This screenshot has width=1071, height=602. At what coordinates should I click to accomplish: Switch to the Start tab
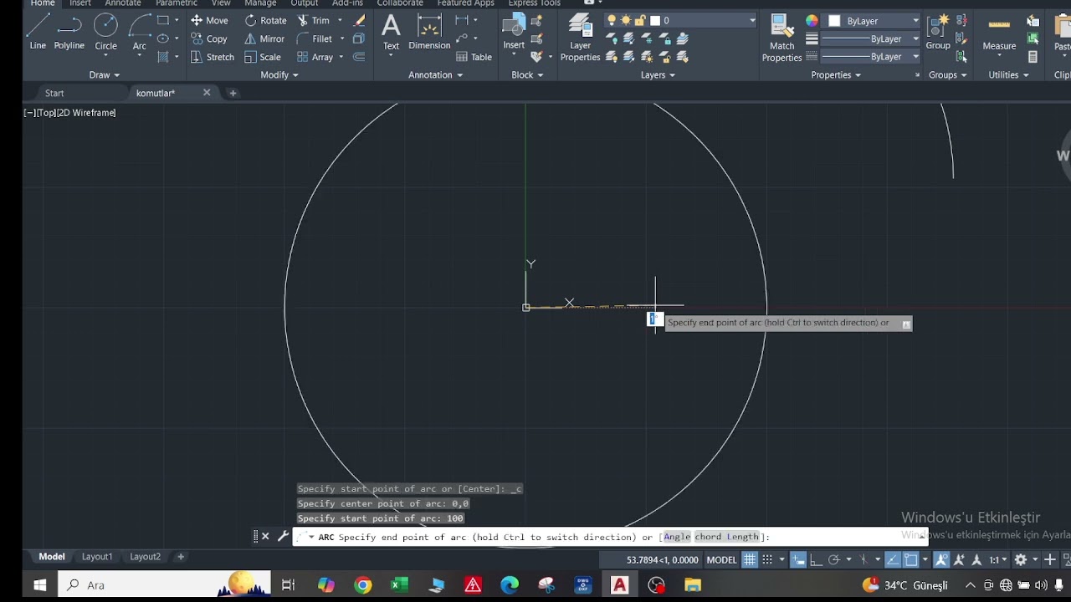(x=54, y=93)
